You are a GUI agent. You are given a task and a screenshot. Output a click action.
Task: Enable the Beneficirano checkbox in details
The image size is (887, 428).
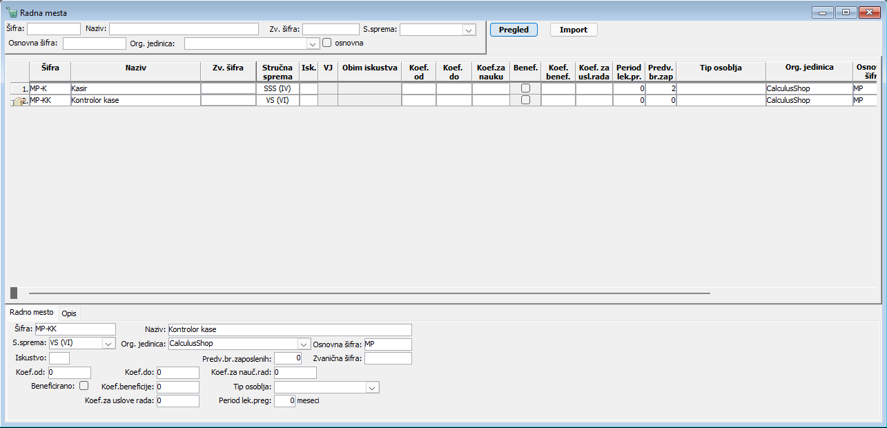pyautogui.click(x=84, y=386)
